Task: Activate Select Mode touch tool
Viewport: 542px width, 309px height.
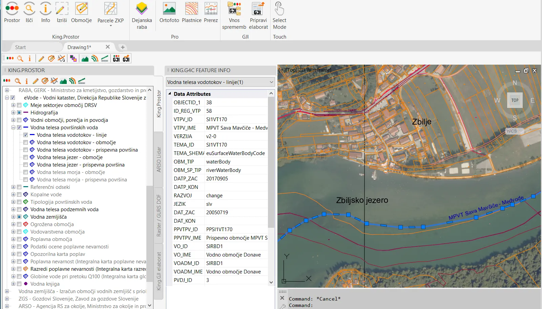Action: pyautogui.click(x=279, y=9)
